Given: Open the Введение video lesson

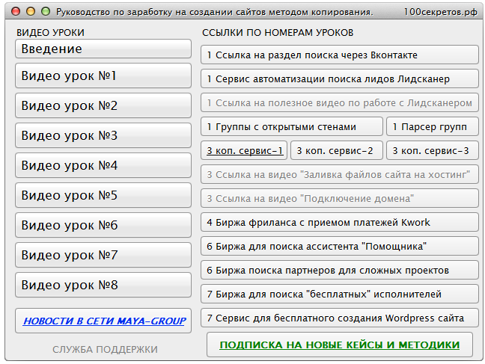Looking at the screenshot, I should click(x=103, y=49).
